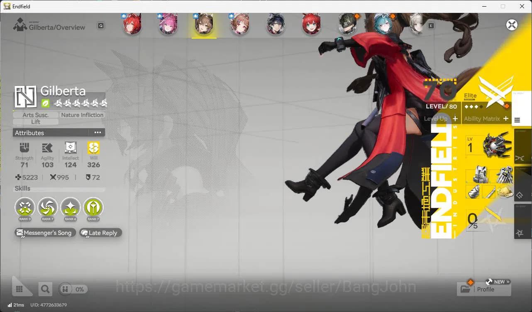This screenshot has width=532, height=312.
Task: Open the fully green Rank 7 skill icon
Action: point(93,207)
